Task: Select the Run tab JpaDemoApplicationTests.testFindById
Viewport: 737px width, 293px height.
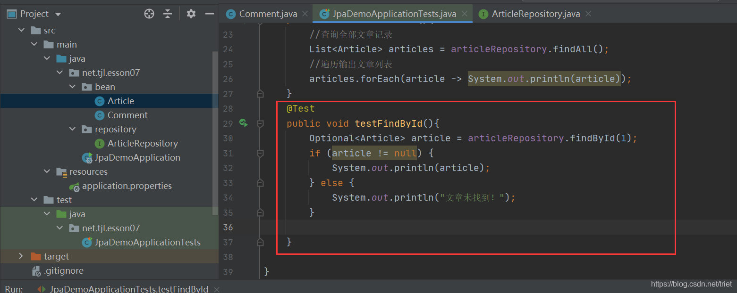Action: [129, 289]
